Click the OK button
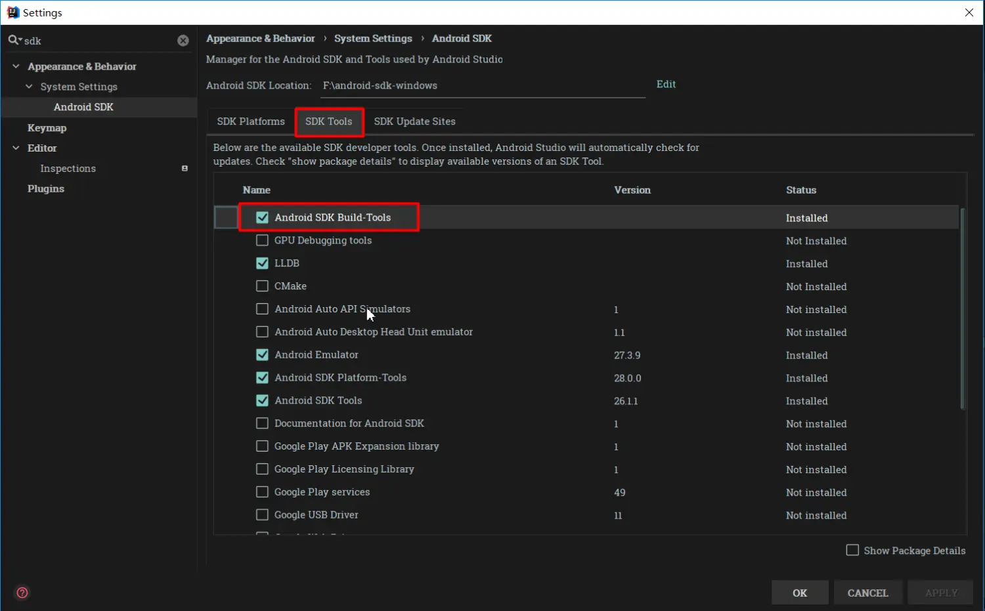This screenshot has width=985, height=611. pyautogui.click(x=800, y=593)
